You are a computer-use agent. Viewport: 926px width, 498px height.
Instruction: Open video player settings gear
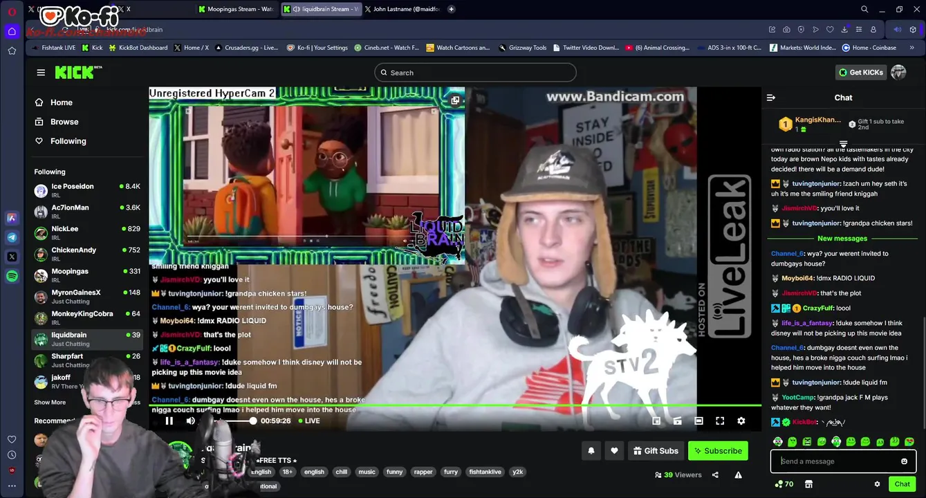pyautogui.click(x=741, y=421)
